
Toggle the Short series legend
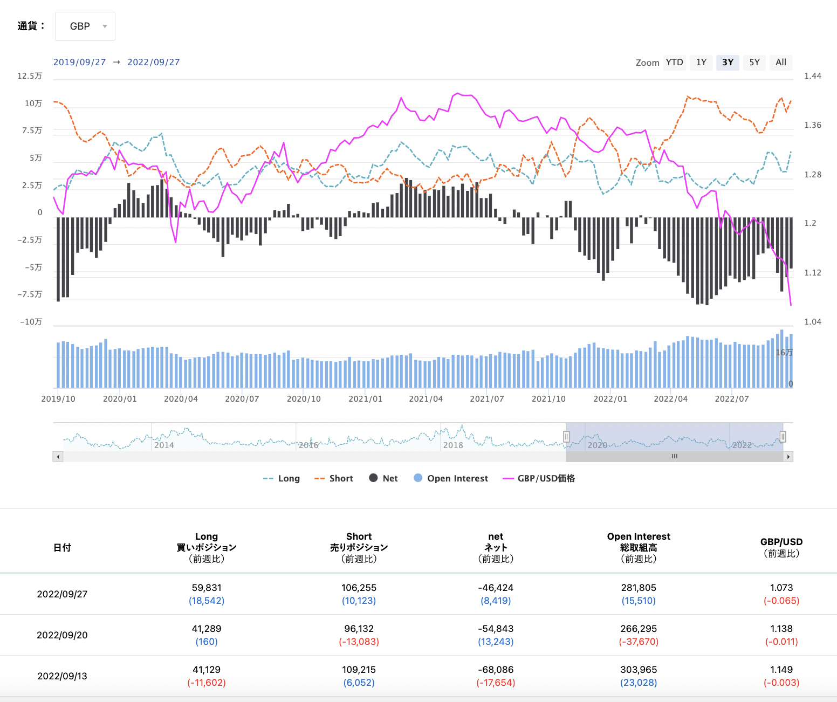[x=334, y=478]
